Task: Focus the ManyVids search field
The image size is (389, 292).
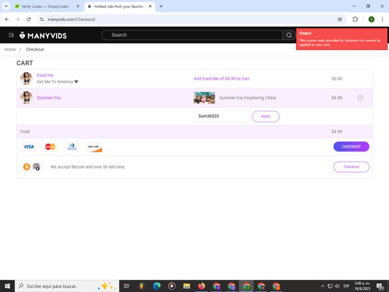Action: 192,35
